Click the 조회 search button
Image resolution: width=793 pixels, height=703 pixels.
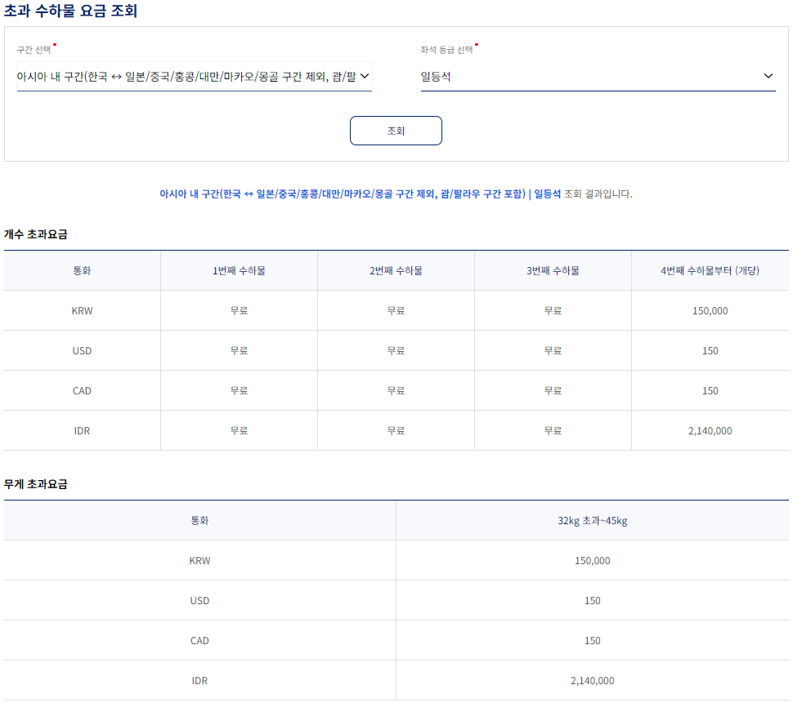[396, 131]
